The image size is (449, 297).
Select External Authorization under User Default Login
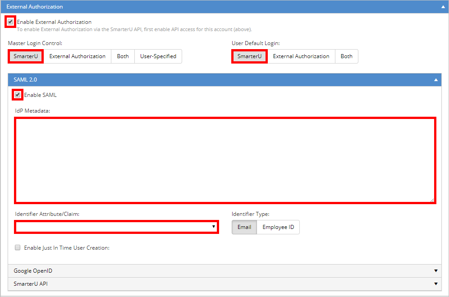(301, 56)
